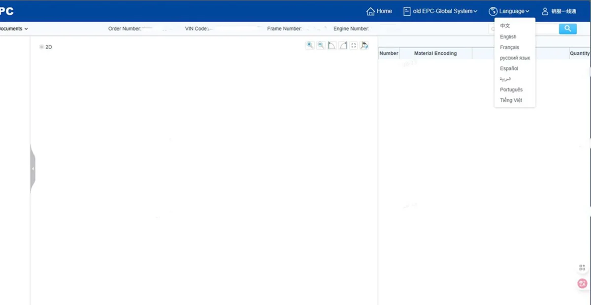This screenshot has width=591, height=305.
Task: Select the 2D view radio button
Action: 42,47
